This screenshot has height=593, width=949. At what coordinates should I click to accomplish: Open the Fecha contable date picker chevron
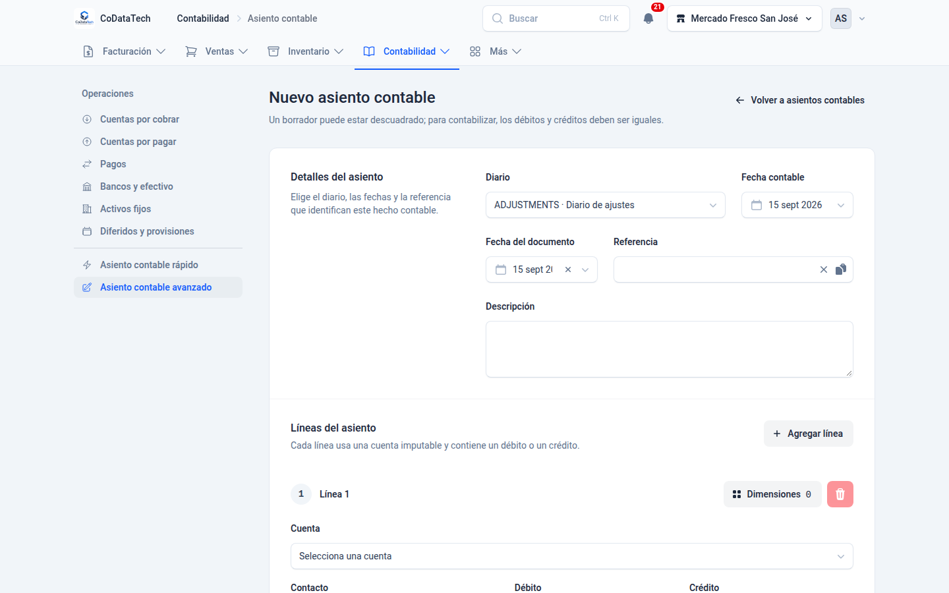click(841, 205)
